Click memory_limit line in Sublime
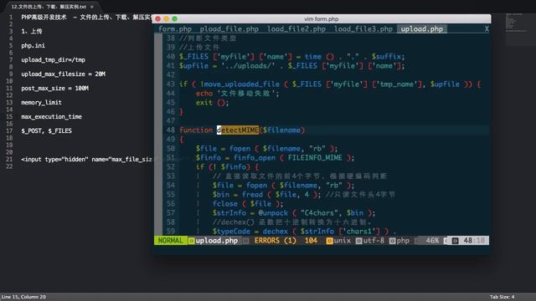Image resolution: width=536 pixels, height=301 pixels. click(x=41, y=102)
